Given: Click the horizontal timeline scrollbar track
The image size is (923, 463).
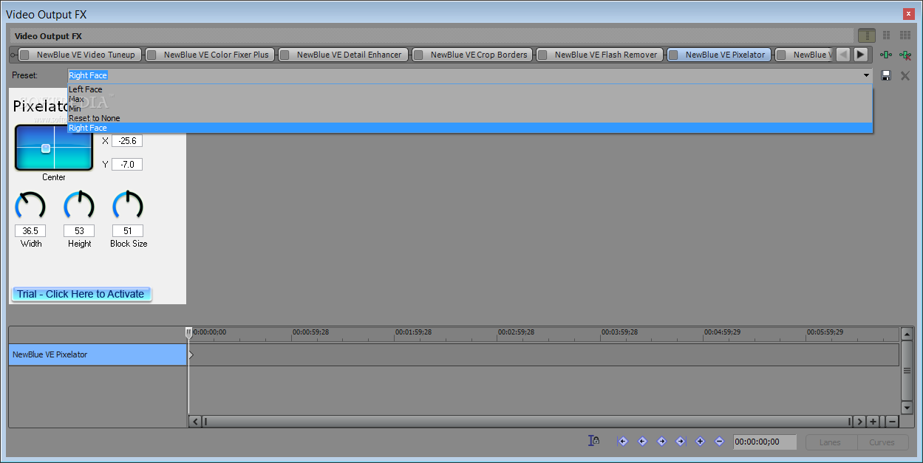Looking at the screenshot, I should tap(528, 422).
